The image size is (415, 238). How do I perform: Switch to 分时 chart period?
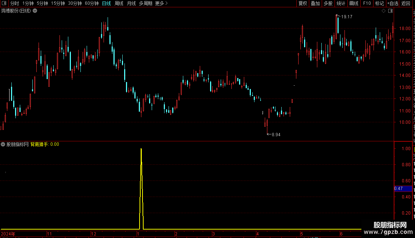(x=15, y=3)
